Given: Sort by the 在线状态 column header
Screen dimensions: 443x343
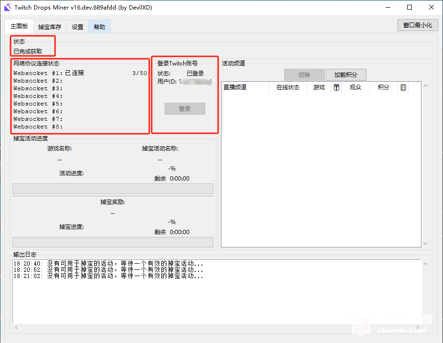Looking at the screenshot, I should click(288, 87).
